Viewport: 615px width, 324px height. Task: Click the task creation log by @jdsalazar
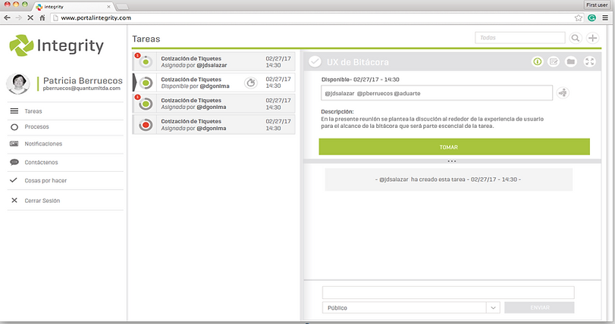[448, 179]
